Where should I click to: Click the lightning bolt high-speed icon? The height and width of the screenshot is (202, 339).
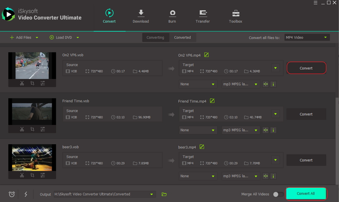pyautogui.click(x=26, y=194)
